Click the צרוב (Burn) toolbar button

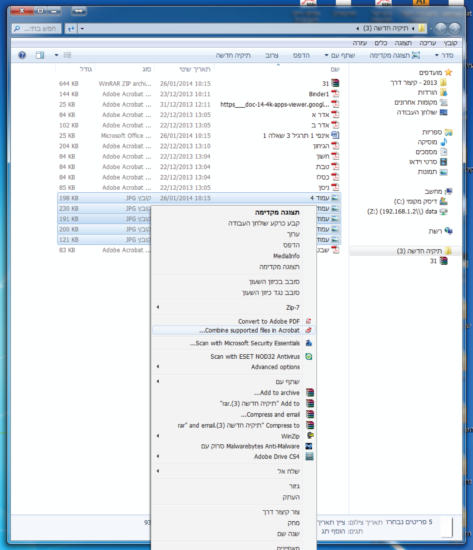tap(272, 55)
